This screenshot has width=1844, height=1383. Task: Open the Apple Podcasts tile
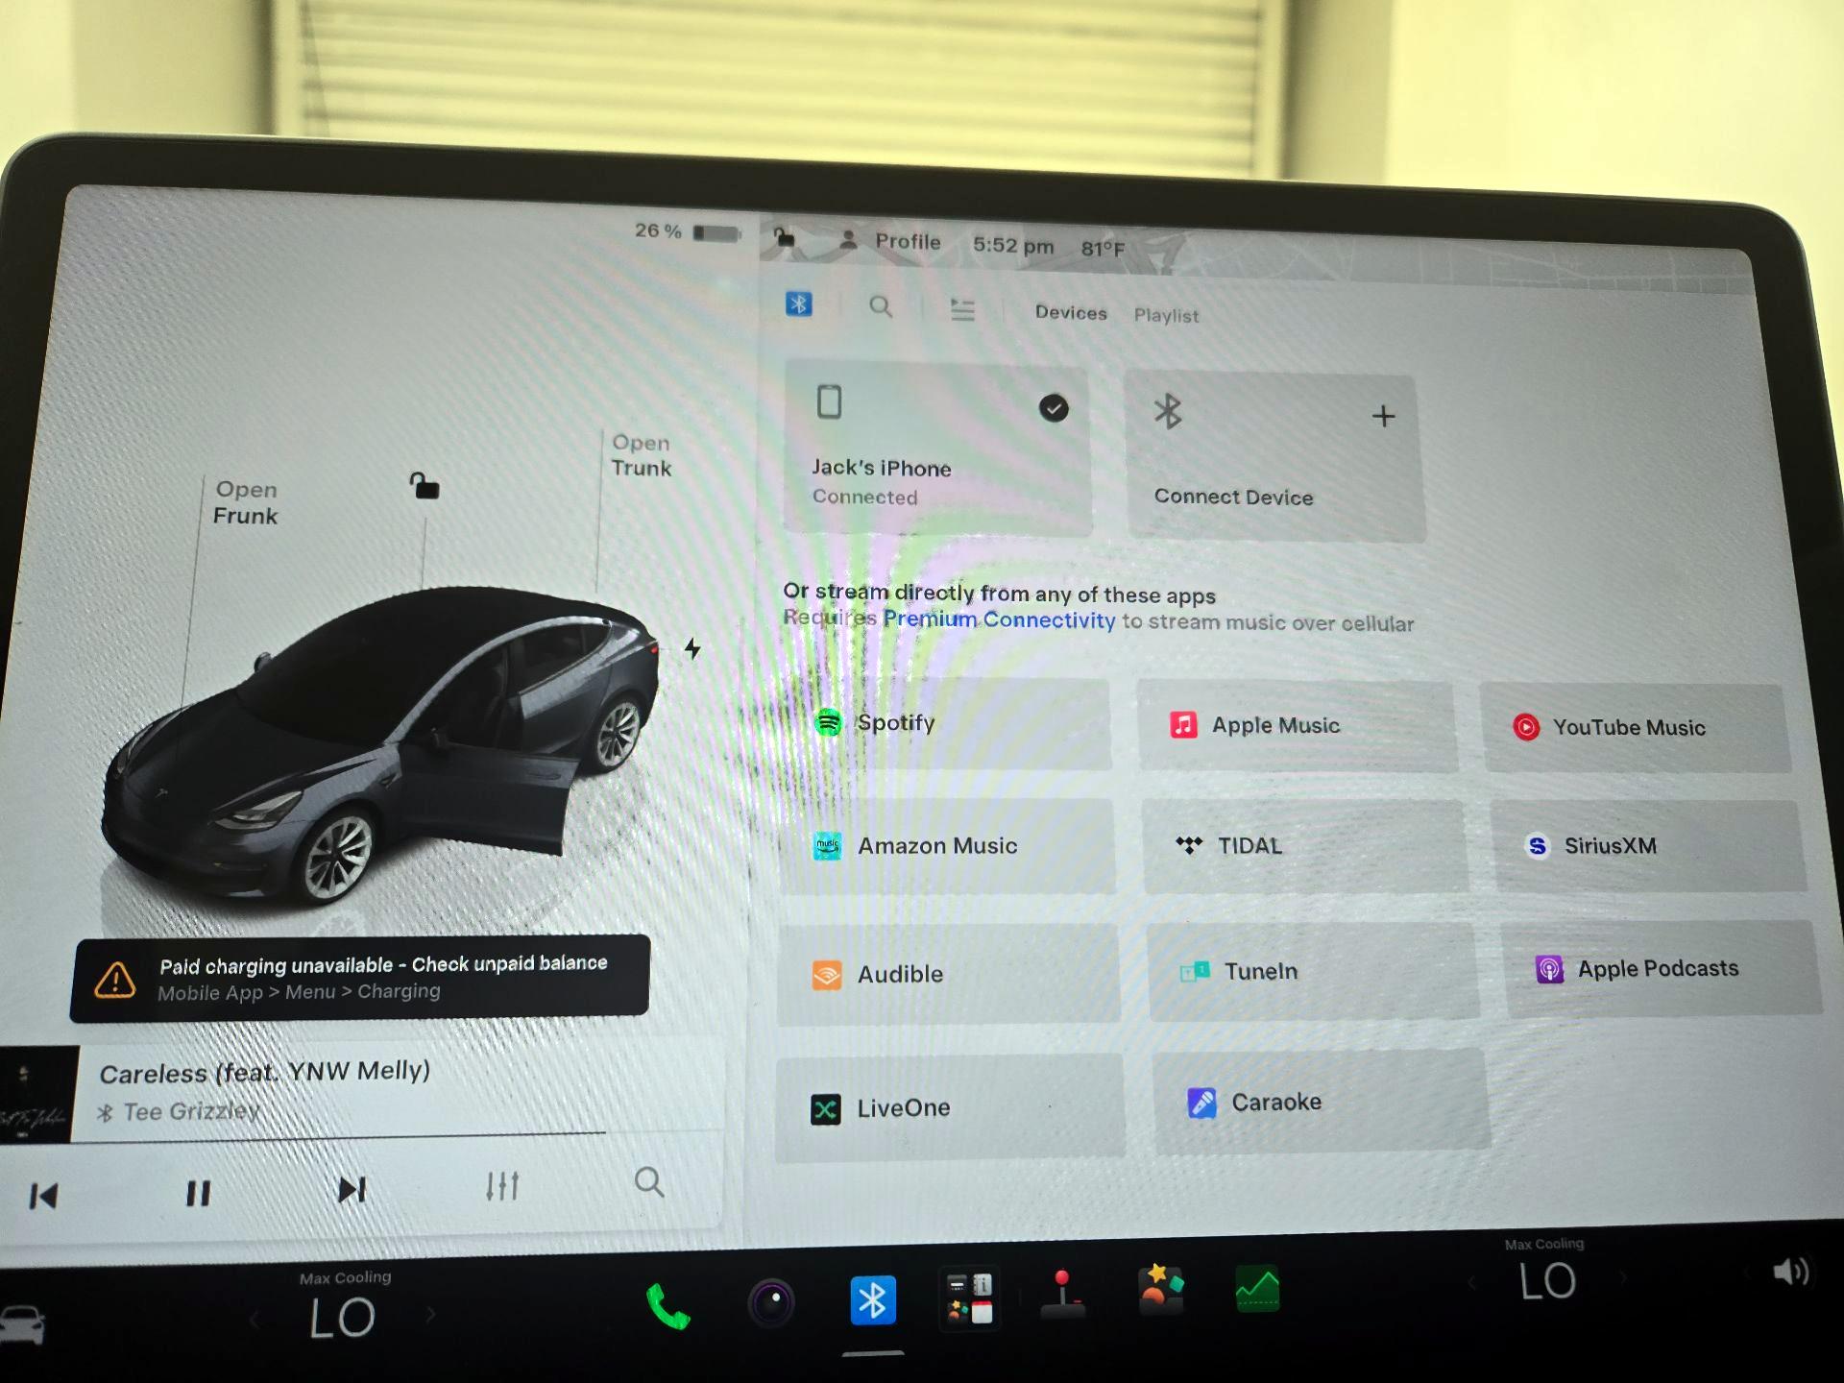pyautogui.click(x=1661, y=968)
